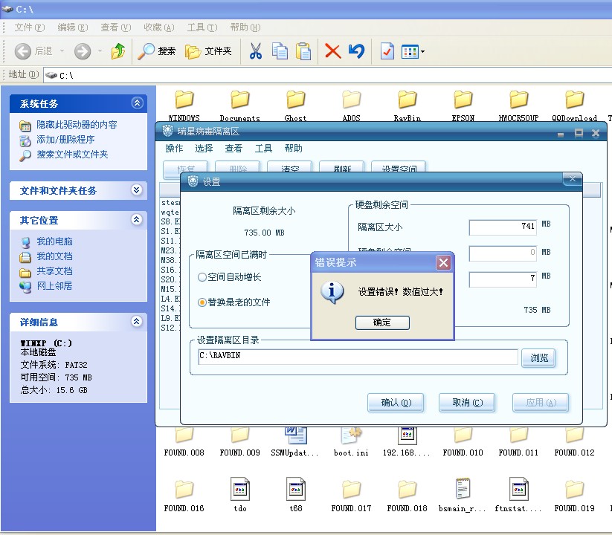Select the tdo file icon
The width and height of the screenshot is (612, 535).
pos(239,489)
